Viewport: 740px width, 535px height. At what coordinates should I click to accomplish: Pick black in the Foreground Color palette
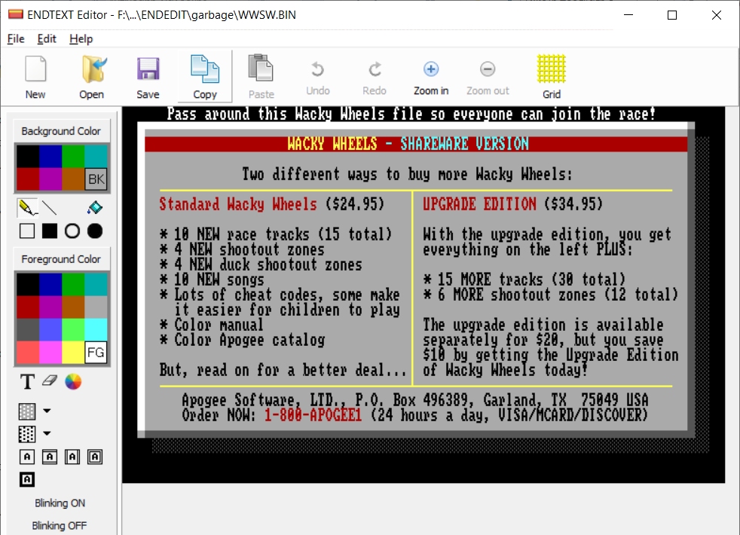(x=28, y=285)
